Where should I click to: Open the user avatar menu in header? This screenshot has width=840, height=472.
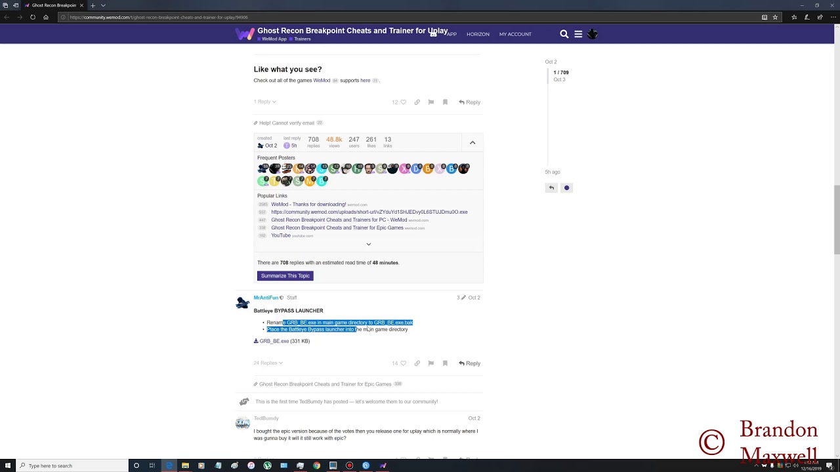click(592, 33)
